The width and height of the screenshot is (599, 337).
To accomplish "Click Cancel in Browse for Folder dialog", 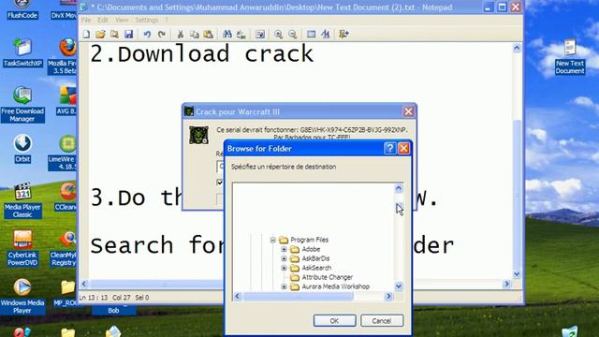I will 382,321.
